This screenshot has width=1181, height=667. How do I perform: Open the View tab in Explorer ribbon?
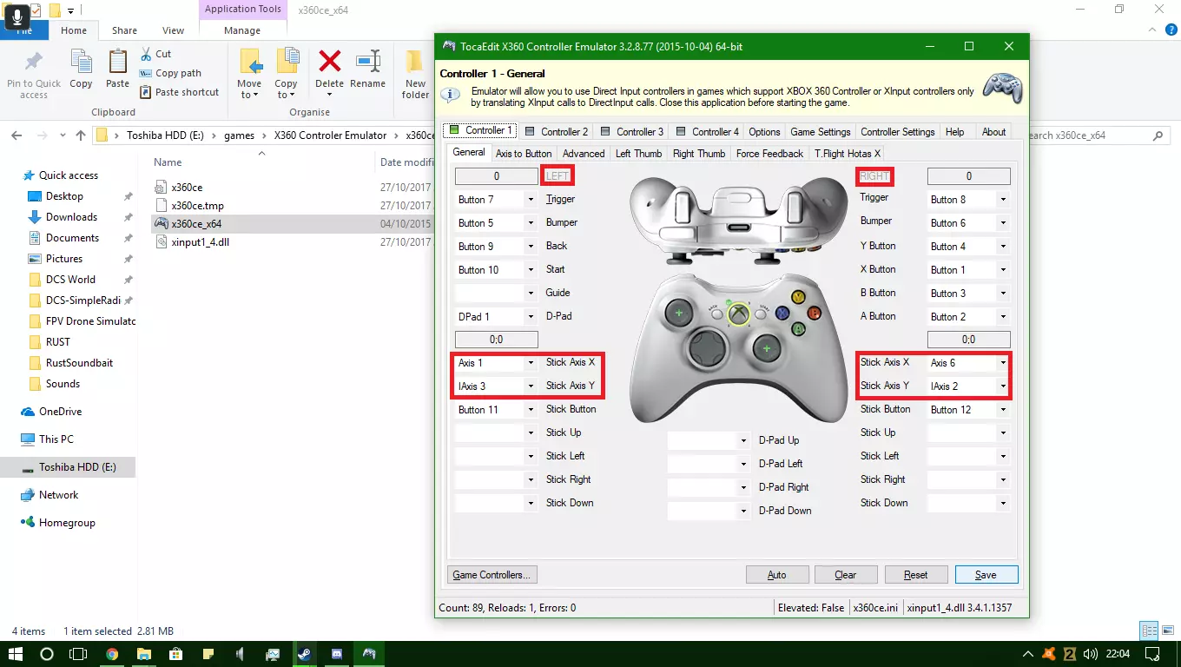click(174, 30)
